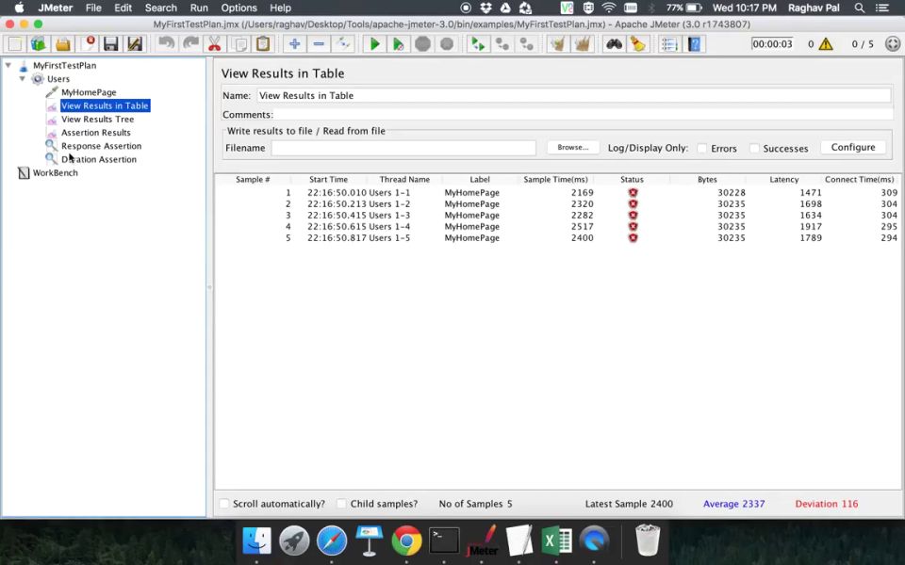905x565 pixels.
Task: Collapse the MyFirstTestPlan tree node
Action: click(x=8, y=65)
